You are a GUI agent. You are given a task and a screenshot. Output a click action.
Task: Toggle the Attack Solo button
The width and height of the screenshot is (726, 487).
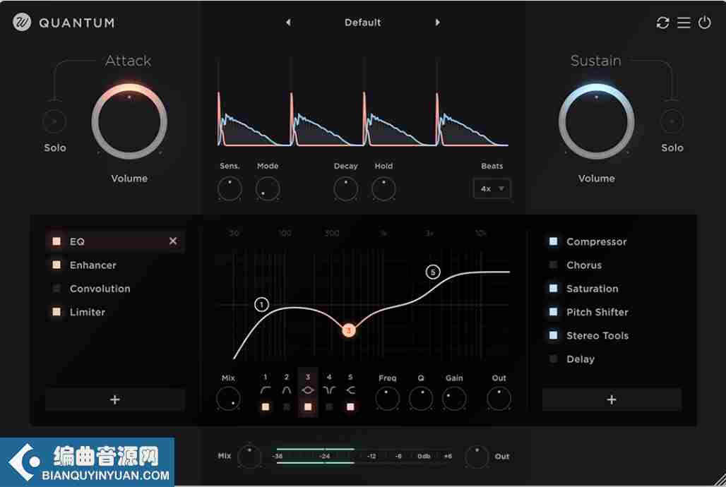pyautogui.click(x=54, y=121)
